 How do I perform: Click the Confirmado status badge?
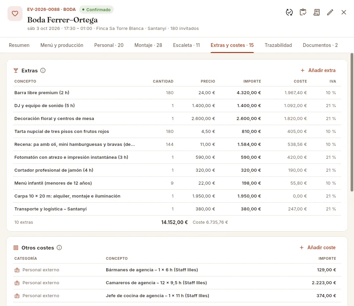coord(96,10)
